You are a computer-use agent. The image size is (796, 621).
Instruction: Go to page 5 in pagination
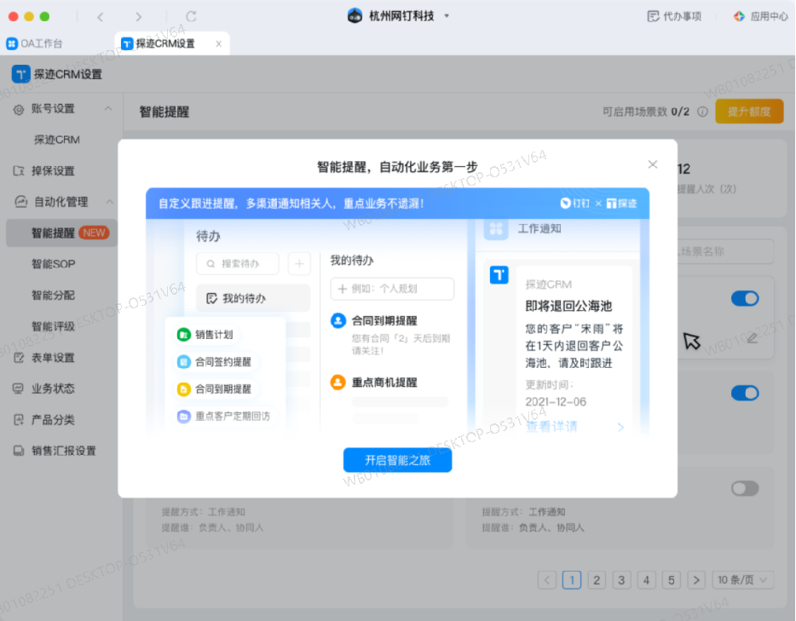coord(671,579)
